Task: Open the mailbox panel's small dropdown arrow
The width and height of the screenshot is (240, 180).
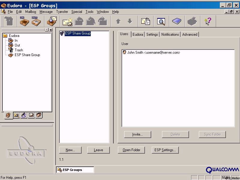Action: [x=47, y=30]
